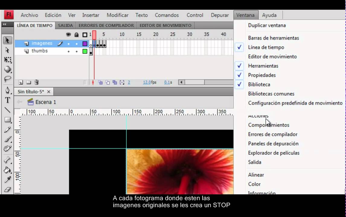The height and width of the screenshot is (217, 346).
Task: Toggle visibility dot of imagenes layer
Action: click(69, 44)
